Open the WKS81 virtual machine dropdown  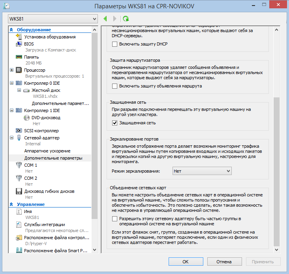53,19
